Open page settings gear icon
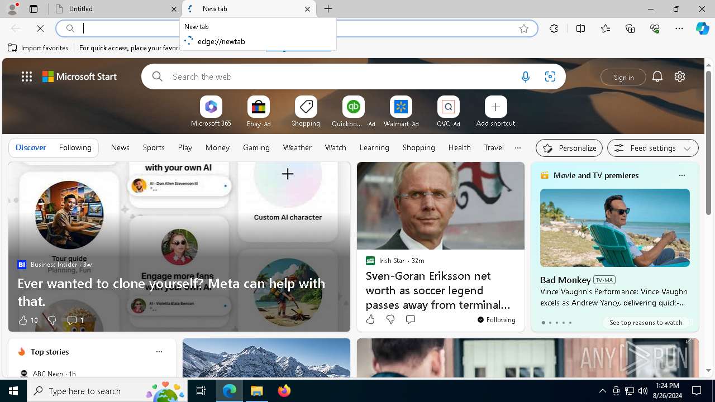715x402 pixels. (680, 76)
